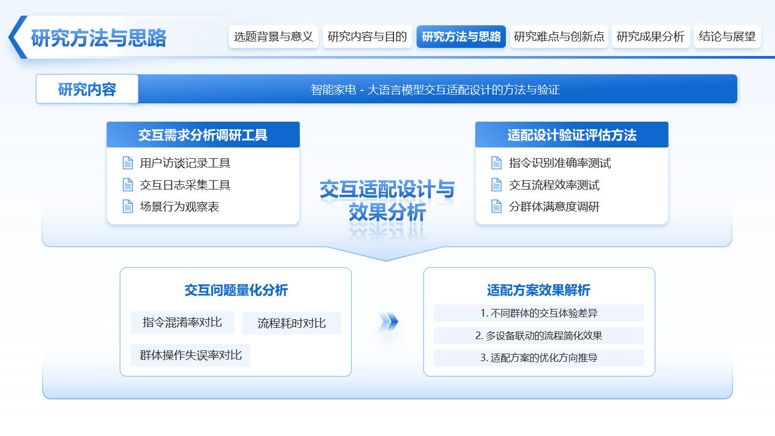Switch to the 研究内容与目的 tab
Viewport: 775px width, 436px height.
click(368, 37)
